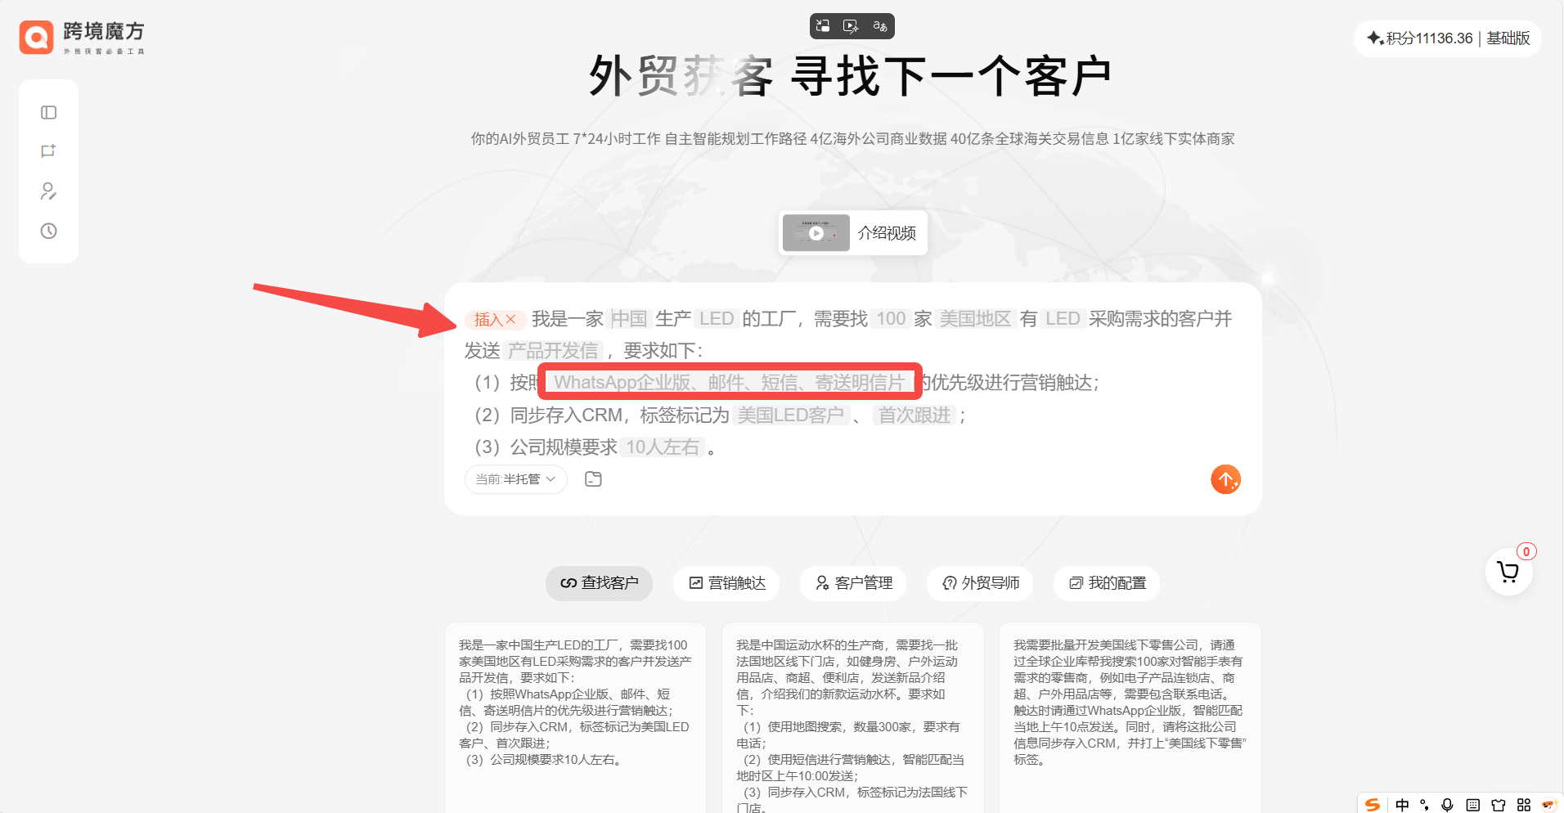Open the 外贸导师 tab
1564x813 pixels.
tap(980, 583)
